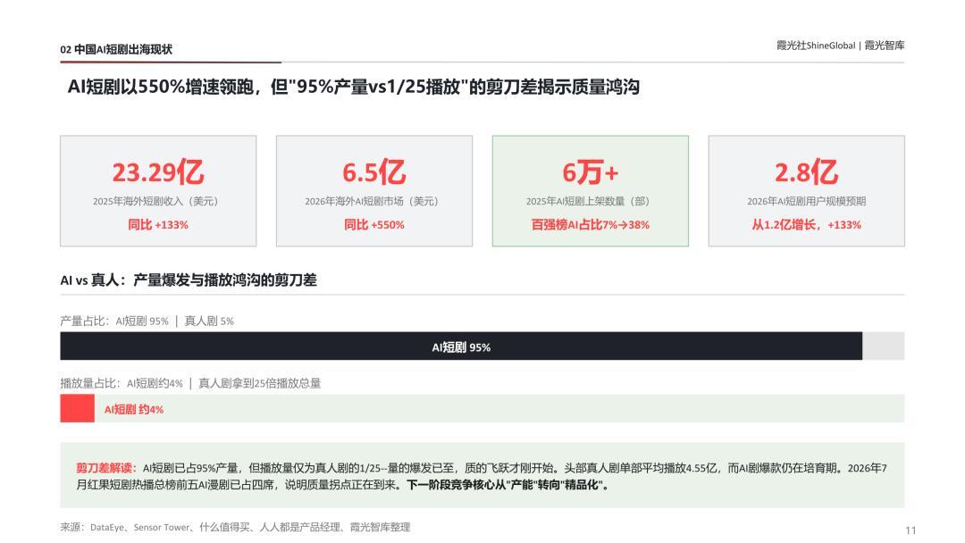965x543 pixels.
Task: Click the "从1.2亿增长，+133%" text
Action: coord(806,225)
